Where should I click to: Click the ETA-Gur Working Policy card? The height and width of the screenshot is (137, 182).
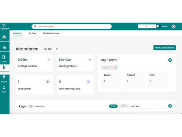[75, 62]
